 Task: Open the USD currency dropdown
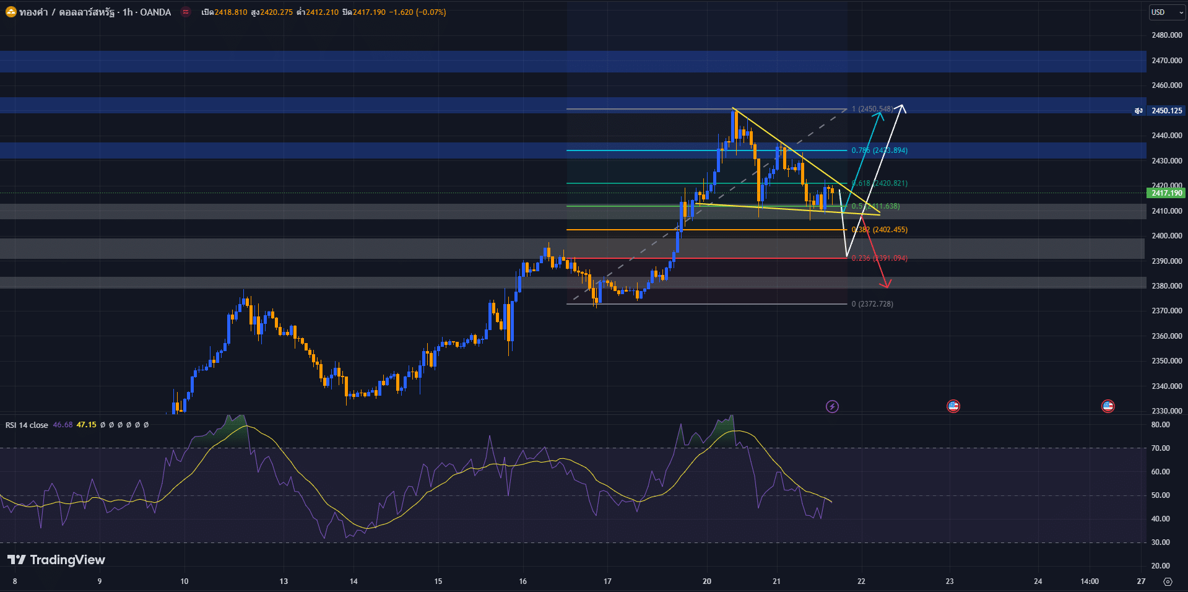(x=1166, y=12)
